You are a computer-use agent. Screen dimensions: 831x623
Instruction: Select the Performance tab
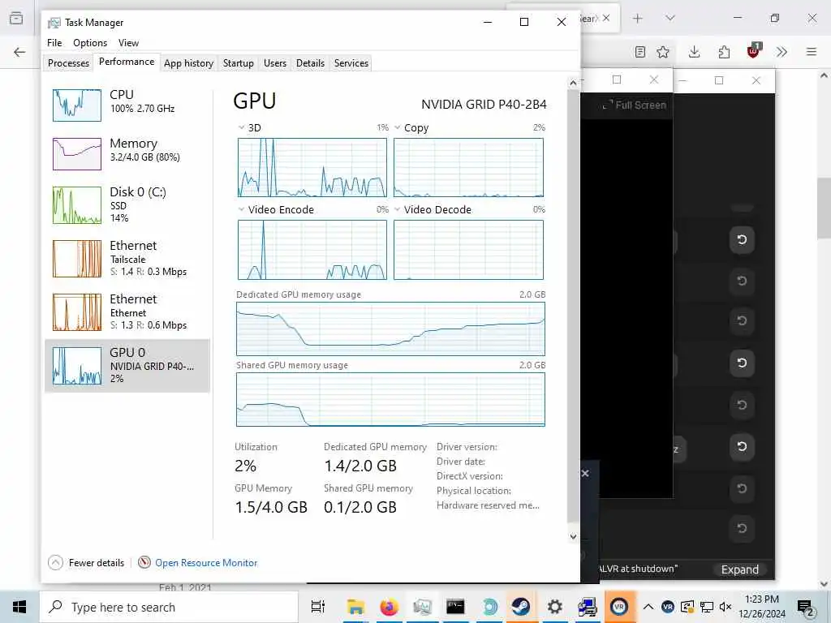click(x=127, y=62)
